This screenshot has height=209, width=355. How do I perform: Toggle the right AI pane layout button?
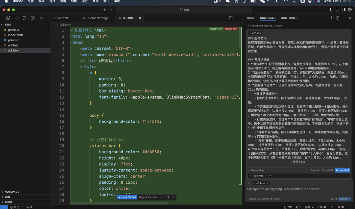pyautogui.click(x=344, y=10)
